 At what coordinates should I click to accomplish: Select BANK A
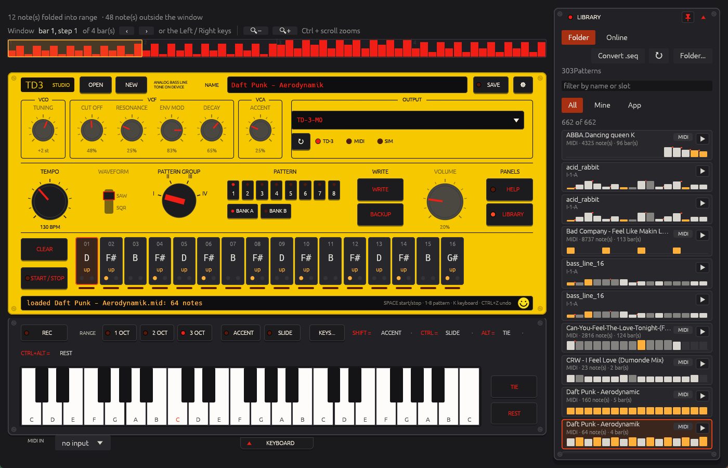pyautogui.click(x=242, y=211)
